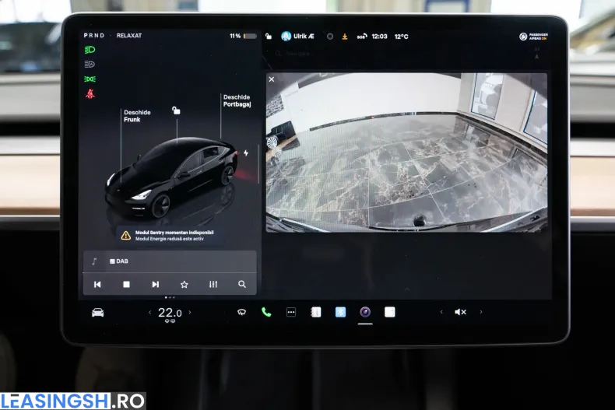This screenshot has width=615, height=410.
Task: Tap the RELAXAT driving mode label
Action: [129, 35]
